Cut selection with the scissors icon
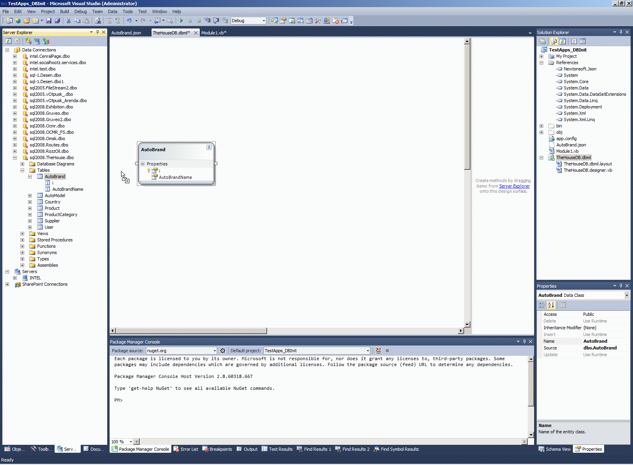Viewport: 633px width, 465px height. 68,21
